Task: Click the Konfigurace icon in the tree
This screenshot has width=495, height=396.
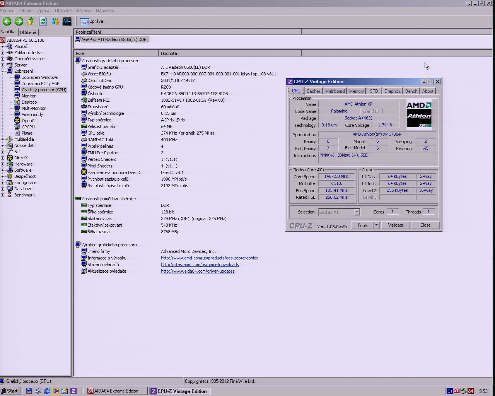Action: [x=10, y=183]
